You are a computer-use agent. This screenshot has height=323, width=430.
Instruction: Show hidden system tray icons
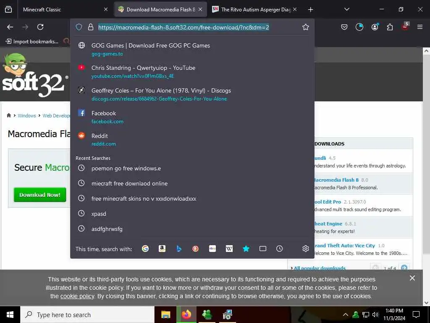pyautogui.click(x=346, y=315)
